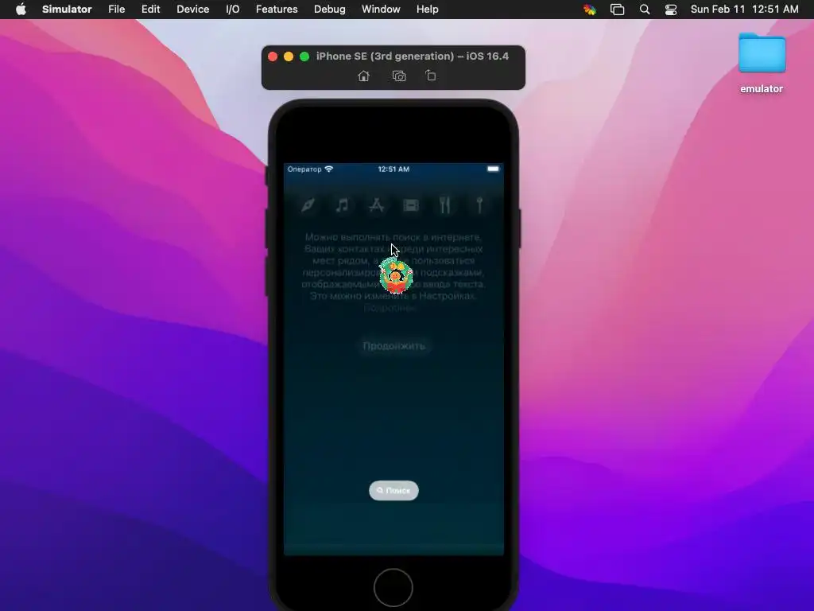Open the Apple menu

point(21,10)
